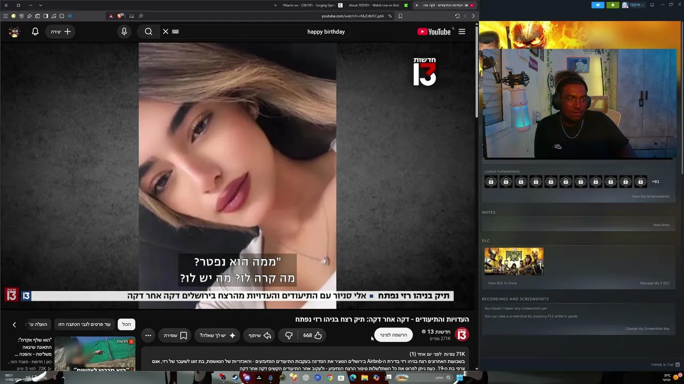Image resolution: width=684 pixels, height=384 pixels.
Task: Open the AI ask-a-question sparkle button
Action: click(217, 335)
